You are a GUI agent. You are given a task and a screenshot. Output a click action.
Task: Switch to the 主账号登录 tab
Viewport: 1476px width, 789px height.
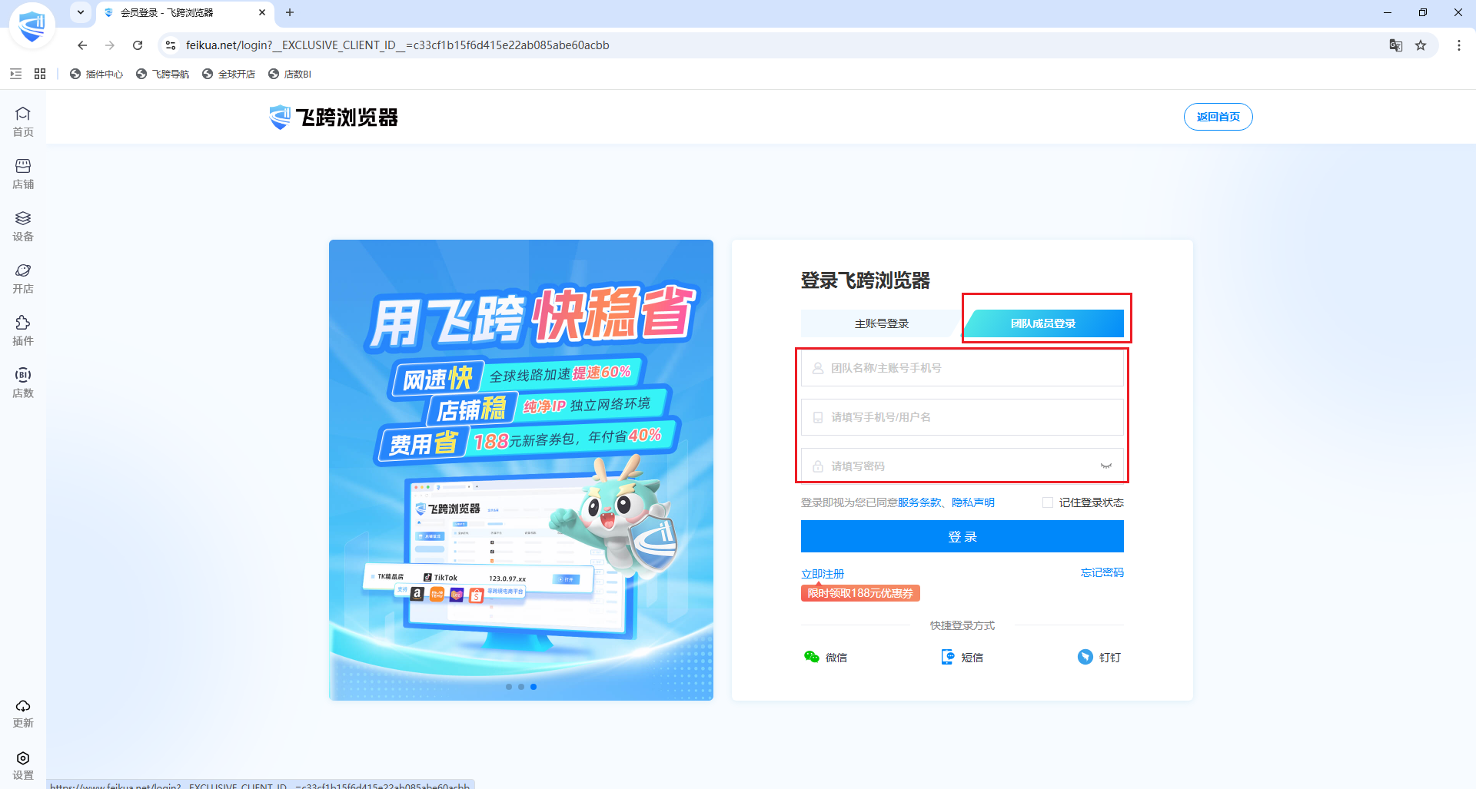tap(881, 323)
